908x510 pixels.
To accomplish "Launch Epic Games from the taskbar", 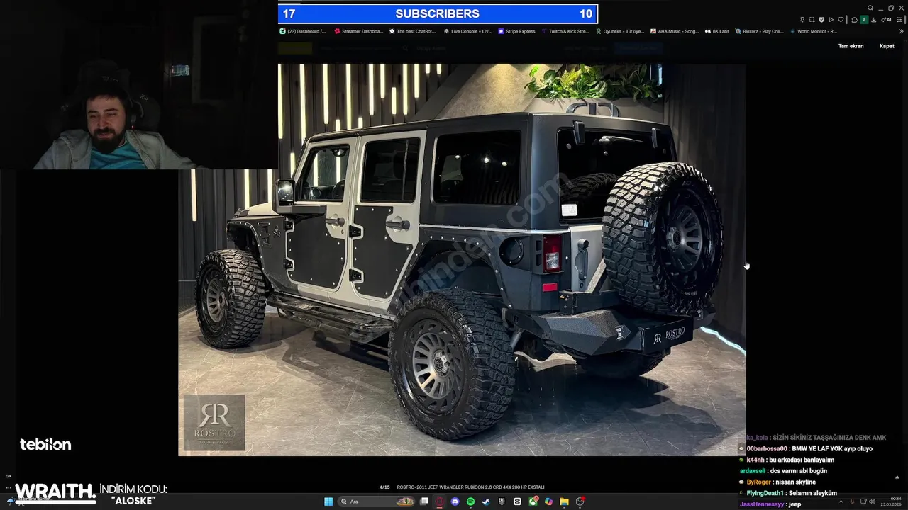I will tap(502, 501).
